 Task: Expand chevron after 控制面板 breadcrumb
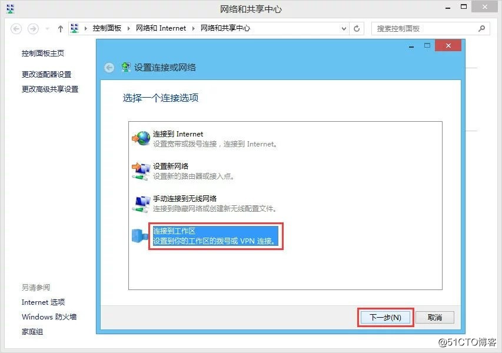[x=128, y=28]
